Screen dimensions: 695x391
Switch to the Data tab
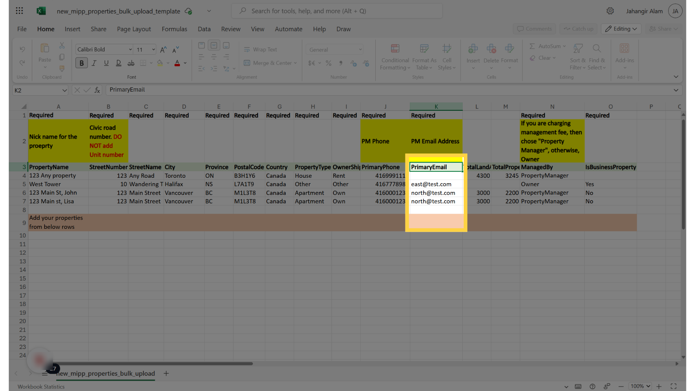[204, 29]
